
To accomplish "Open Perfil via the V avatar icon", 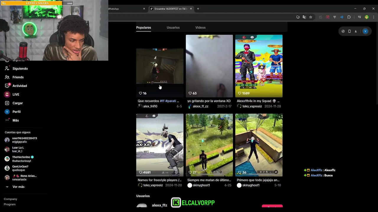I will click(7, 112).
